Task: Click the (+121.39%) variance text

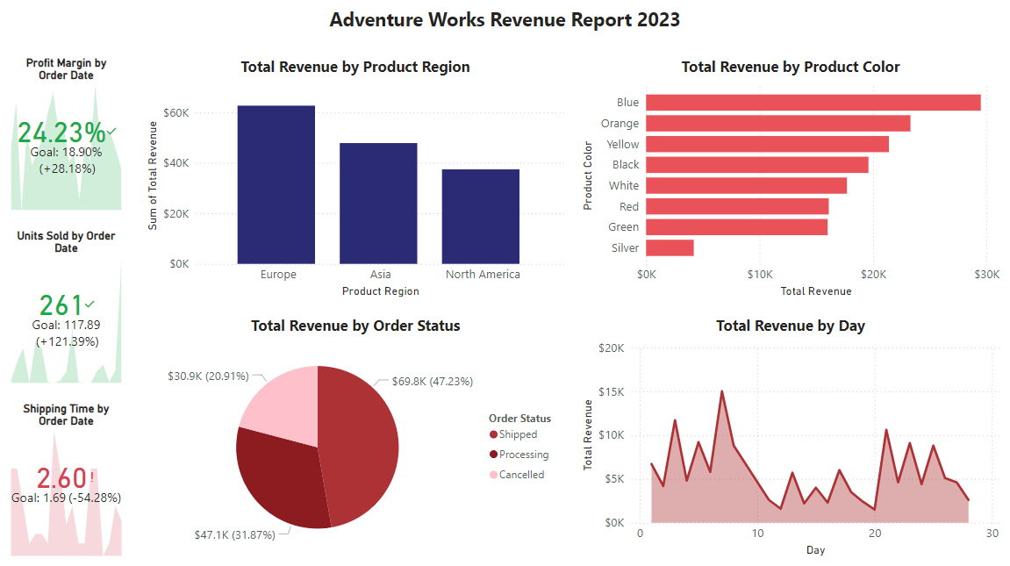Action: 67,341
